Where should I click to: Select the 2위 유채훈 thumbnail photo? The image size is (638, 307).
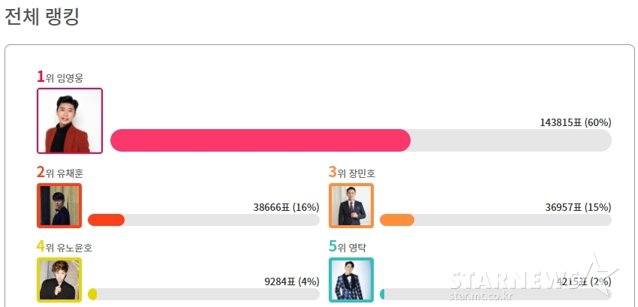pyautogui.click(x=59, y=206)
